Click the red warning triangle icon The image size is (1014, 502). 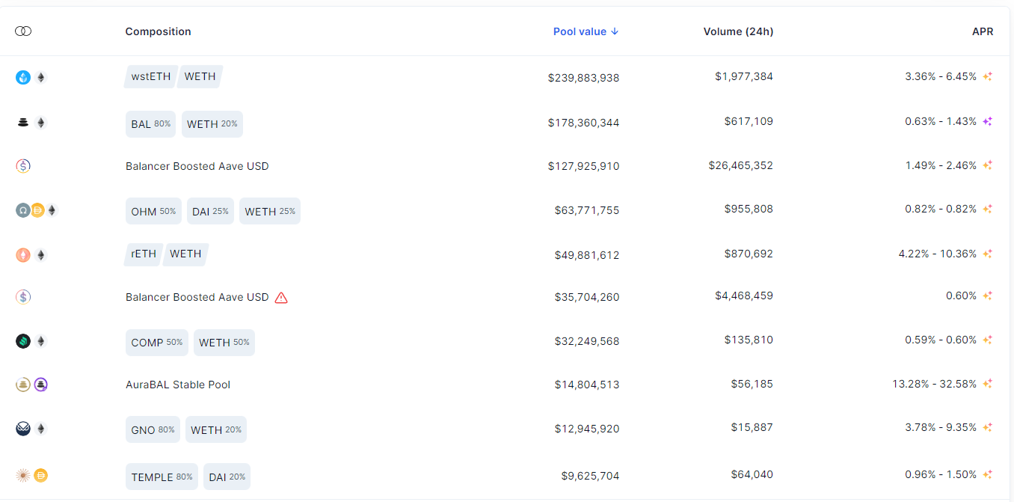click(281, 297)
